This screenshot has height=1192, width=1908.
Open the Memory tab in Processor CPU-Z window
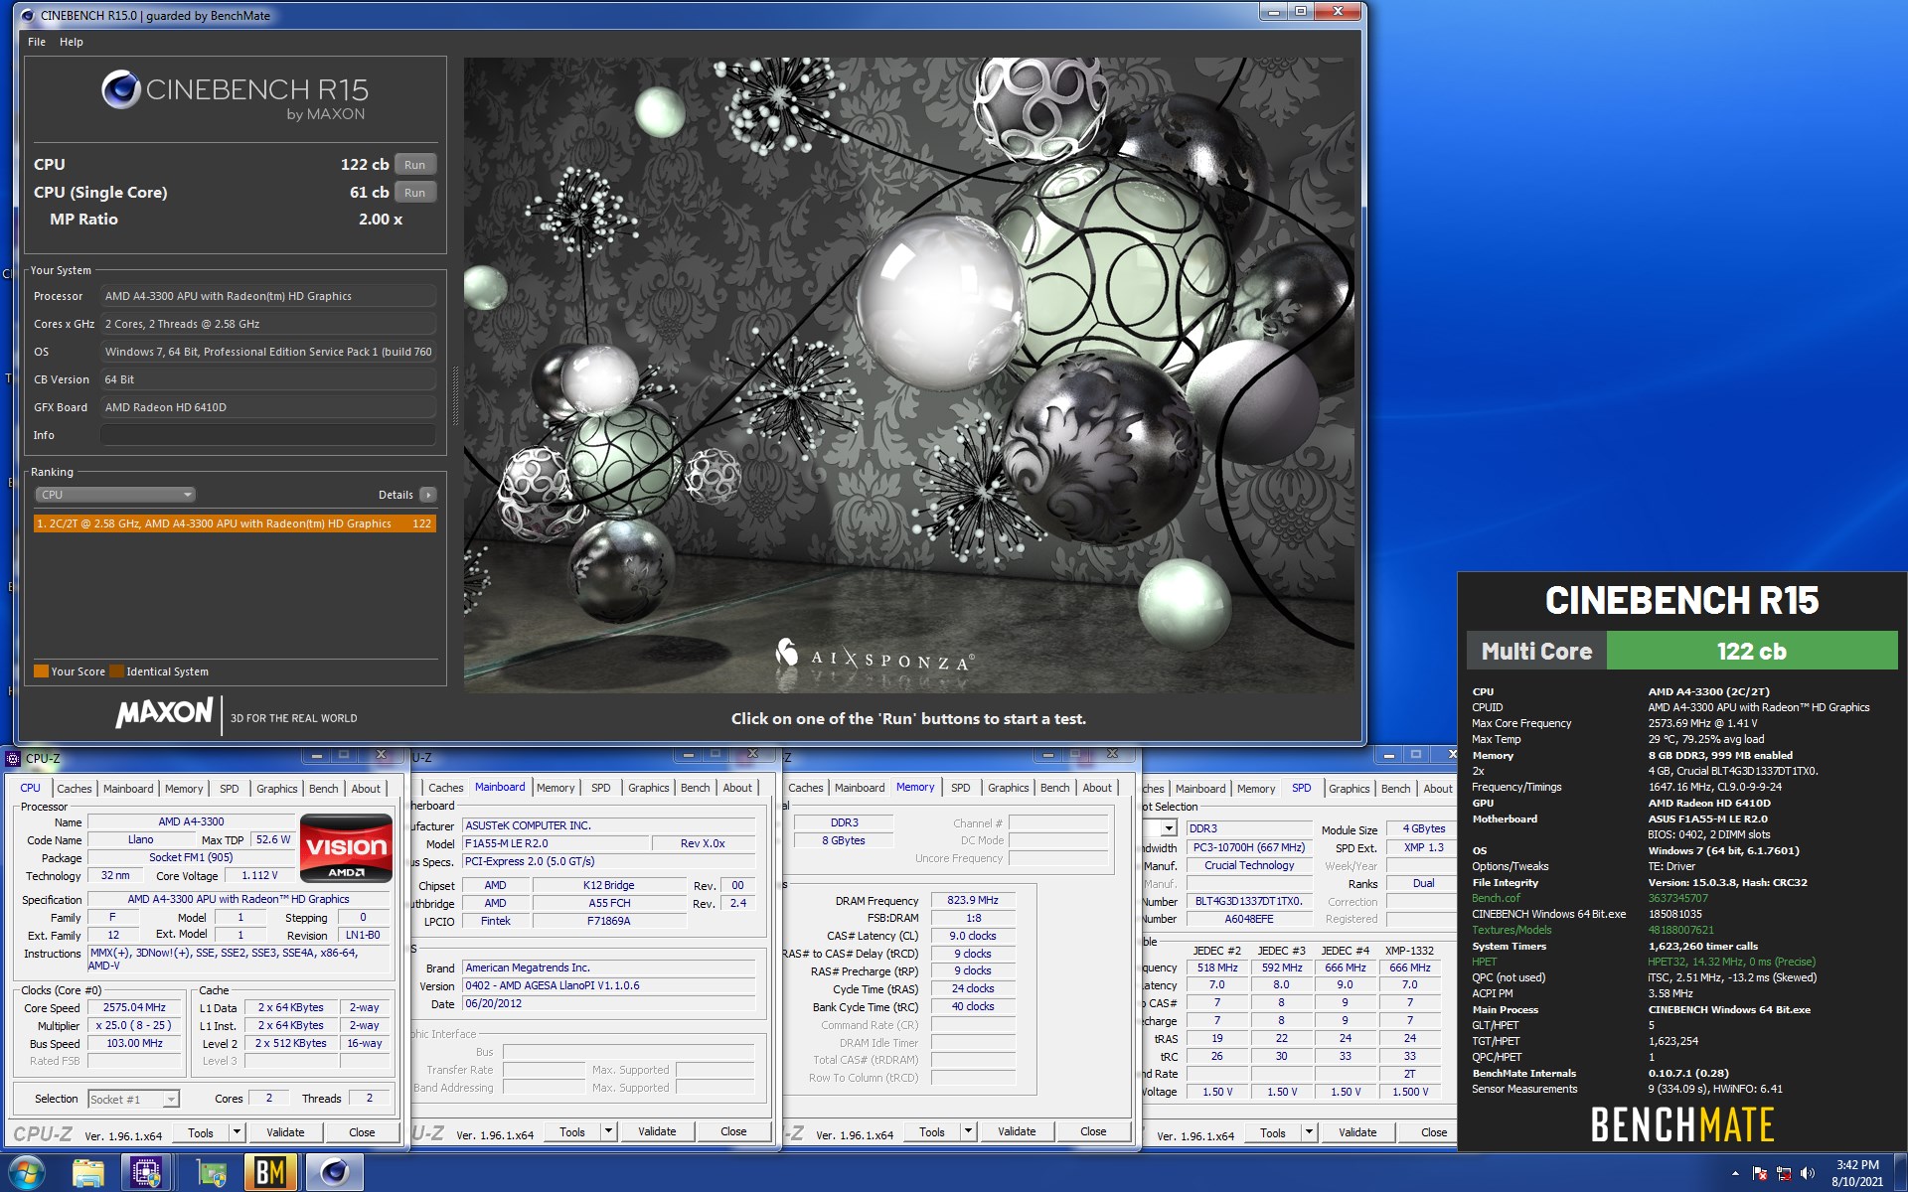click(184, 789)
